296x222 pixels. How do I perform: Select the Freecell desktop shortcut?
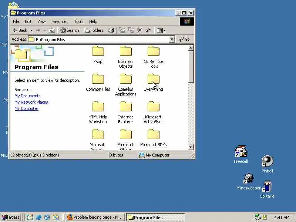tap(241, 154)
